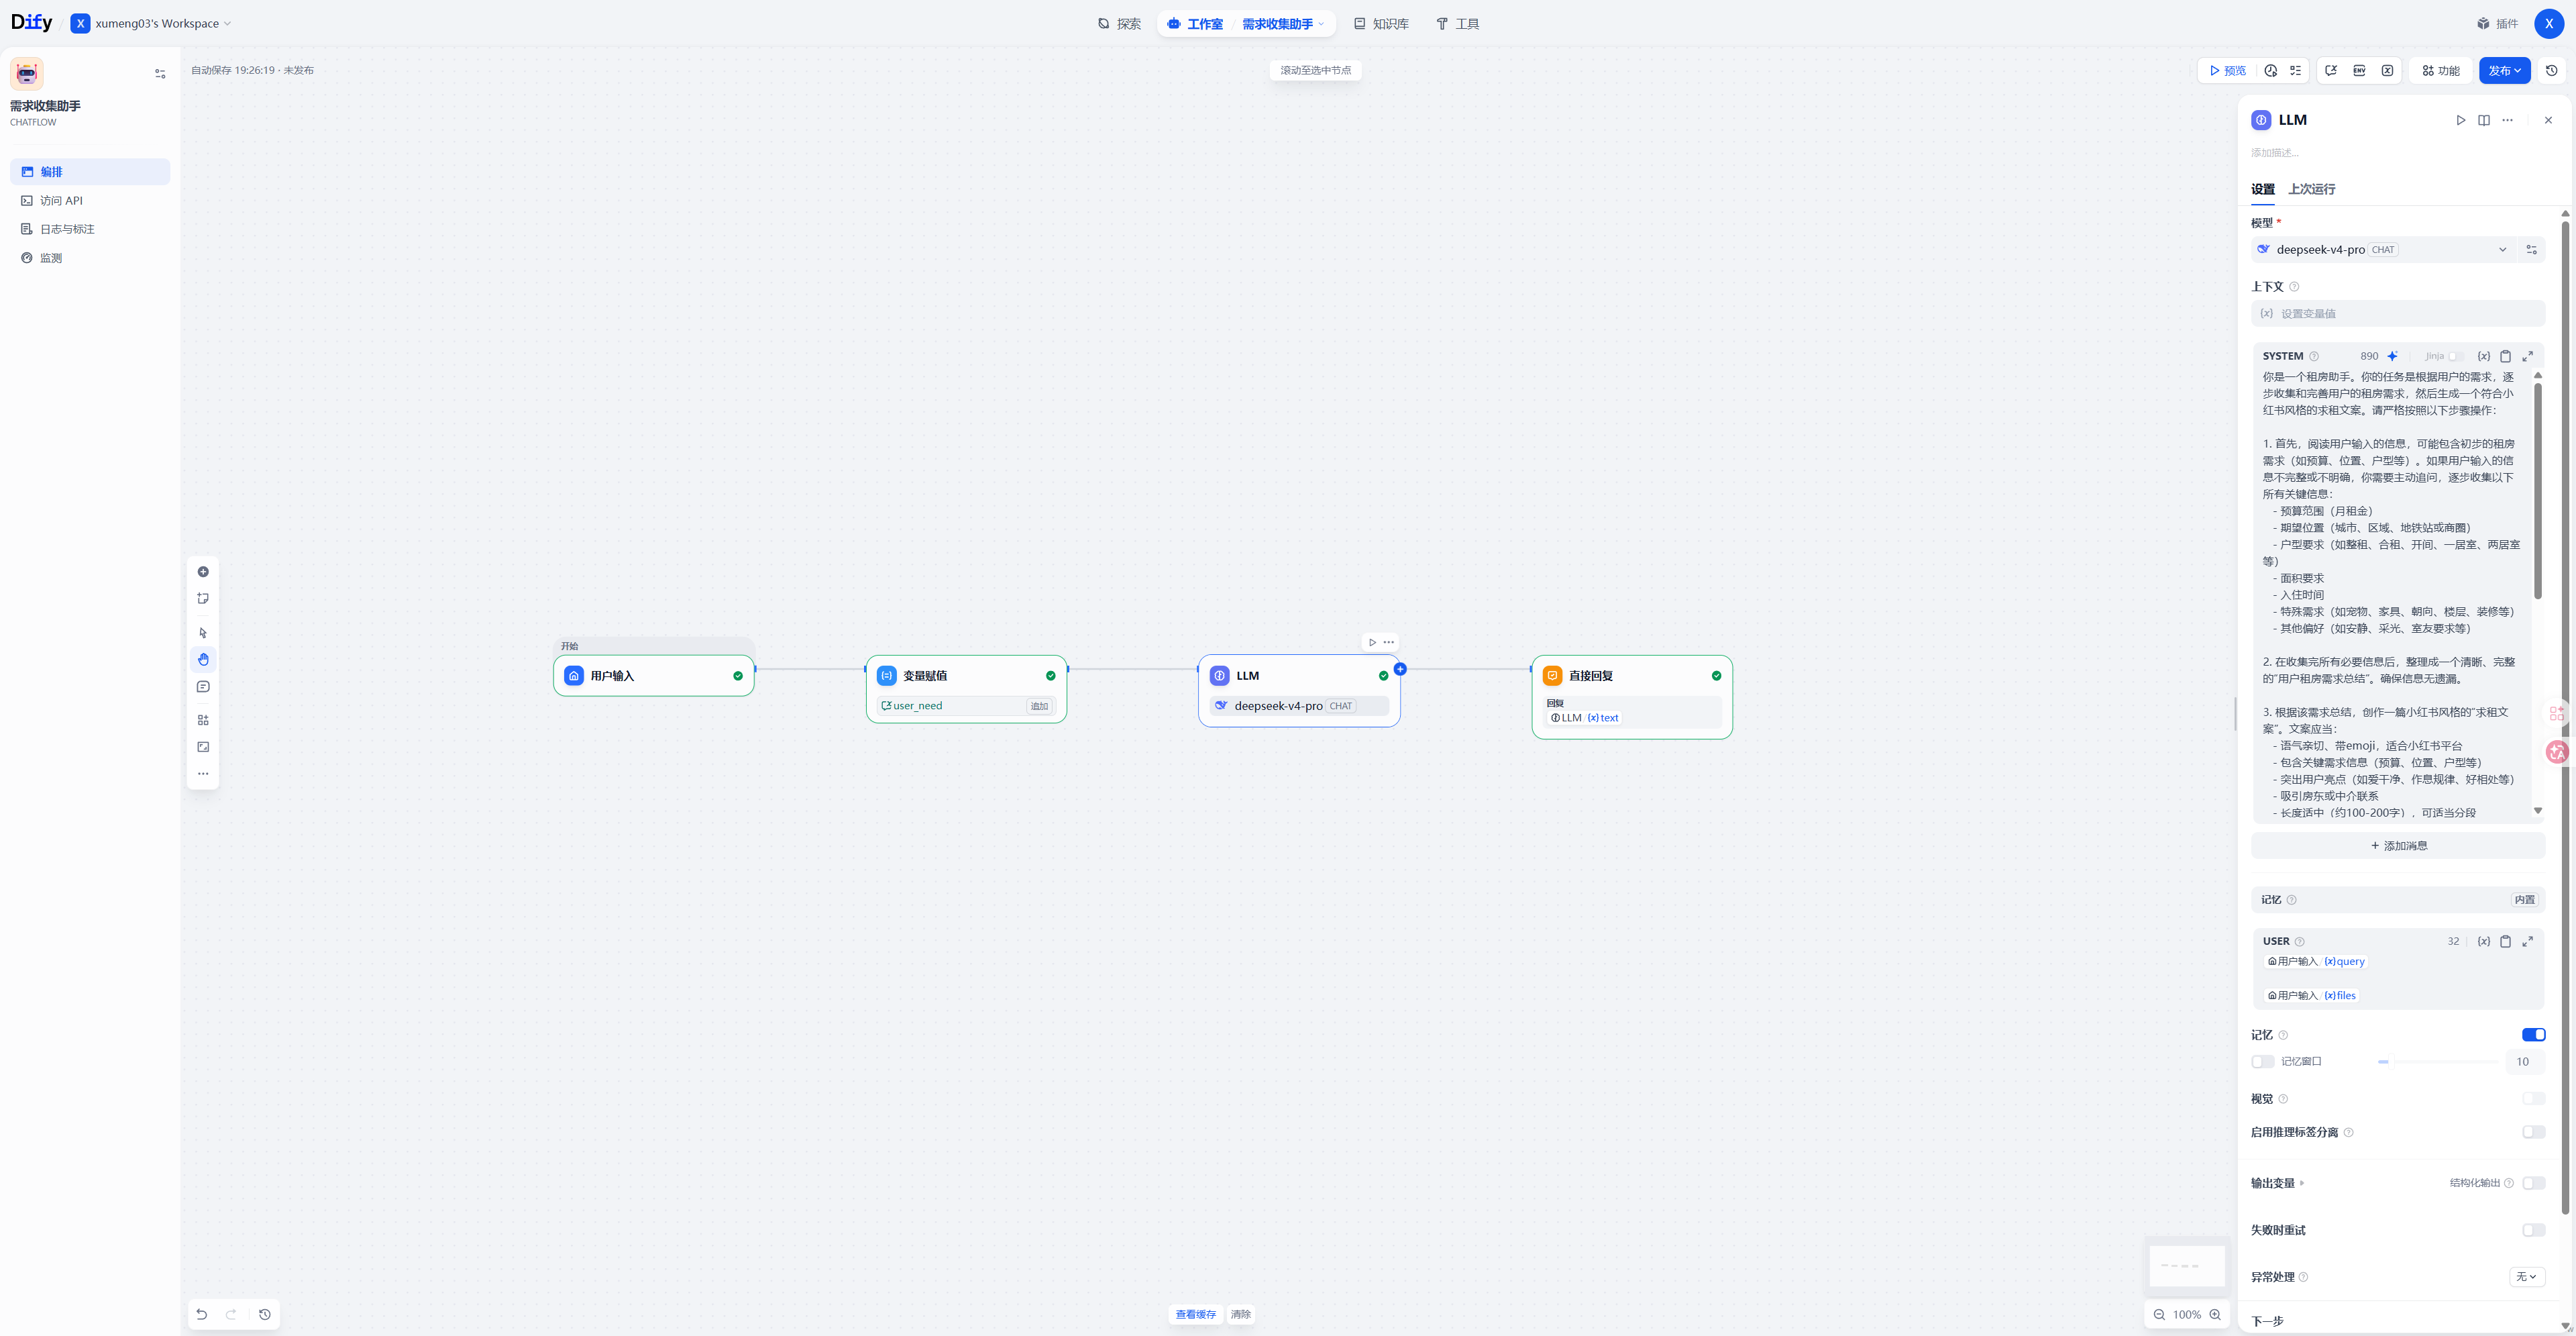Click the 插件 plugins button at top right
2576x1336 pixels.
pyautogui.click(x=2497, y=24)
